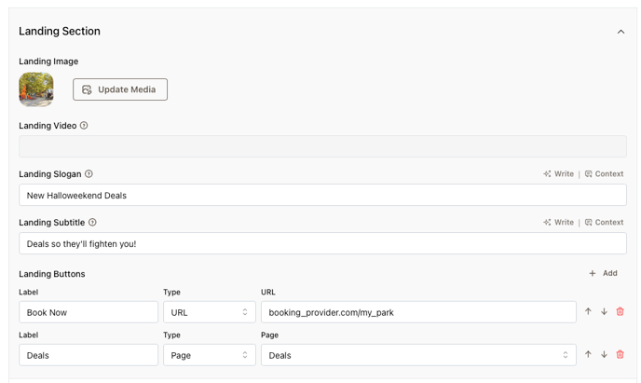Screen dimensions: 641x383
Task: Click the Update Media button
Action: 120,89
